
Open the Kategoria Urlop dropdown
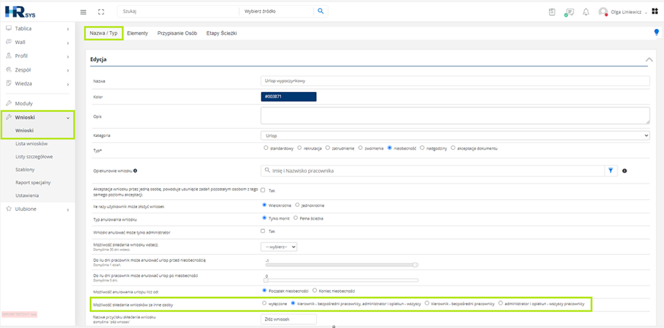(x=455, y=135)
